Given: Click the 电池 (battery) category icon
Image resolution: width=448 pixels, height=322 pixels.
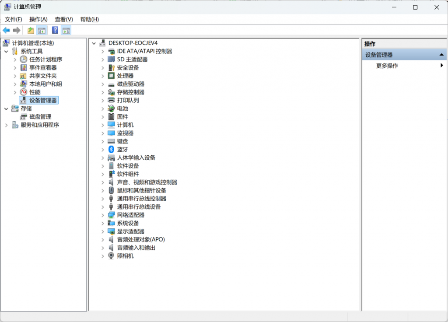Looking at the screenshot, I should [111, 108].
